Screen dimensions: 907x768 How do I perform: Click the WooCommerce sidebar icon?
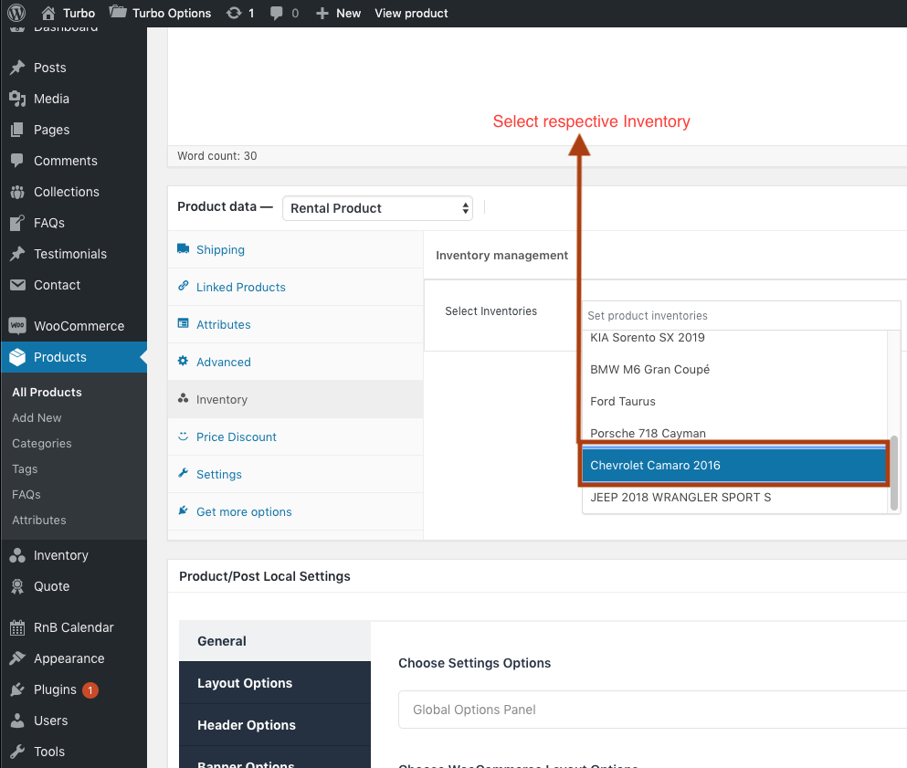17,326
